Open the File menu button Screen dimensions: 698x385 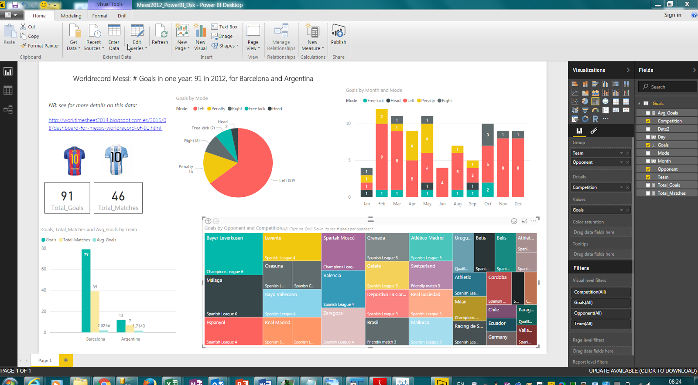(10, 15)
